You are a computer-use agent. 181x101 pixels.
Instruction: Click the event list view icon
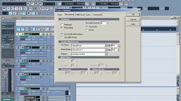(x=8, y=8)
